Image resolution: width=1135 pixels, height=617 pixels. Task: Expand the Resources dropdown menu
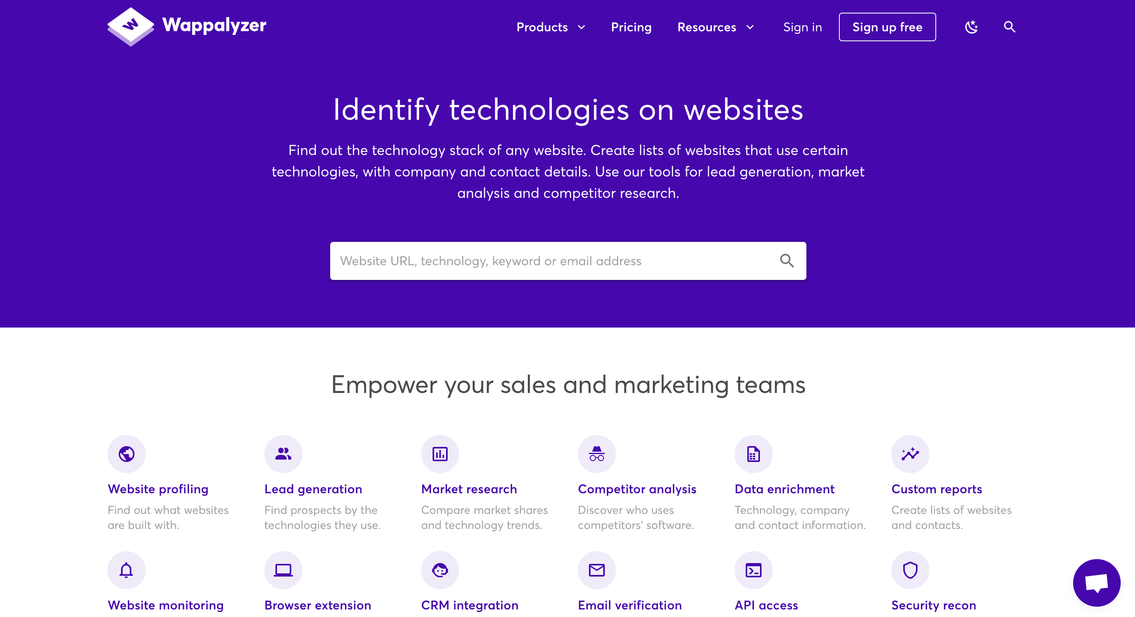click(718, 27)
